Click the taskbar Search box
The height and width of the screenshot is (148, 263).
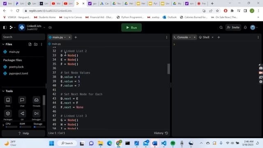tap(67, 143)
